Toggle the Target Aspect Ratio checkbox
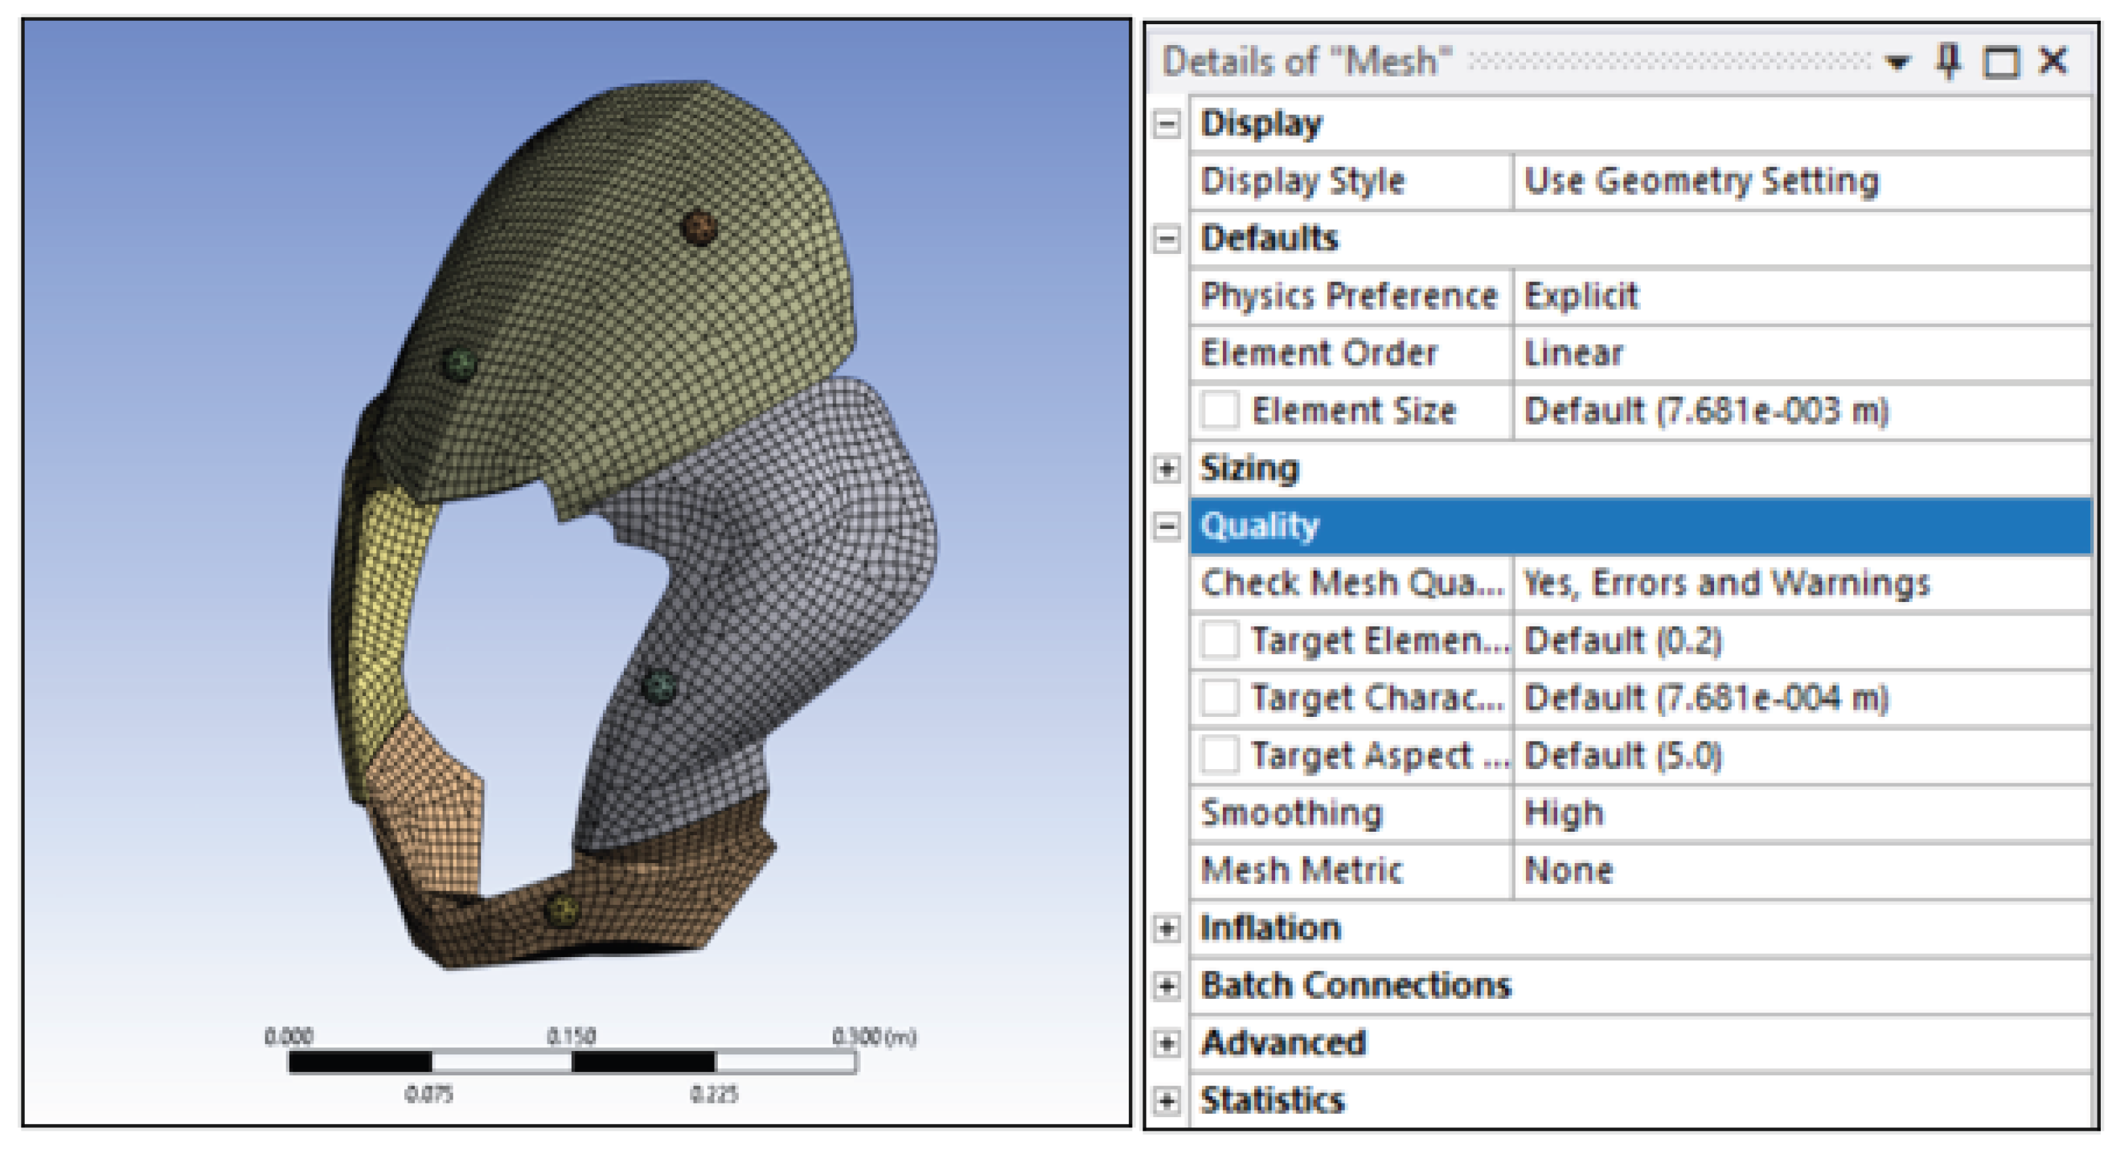Viewport: 2121px width, 1151px height. point(1220,755)
